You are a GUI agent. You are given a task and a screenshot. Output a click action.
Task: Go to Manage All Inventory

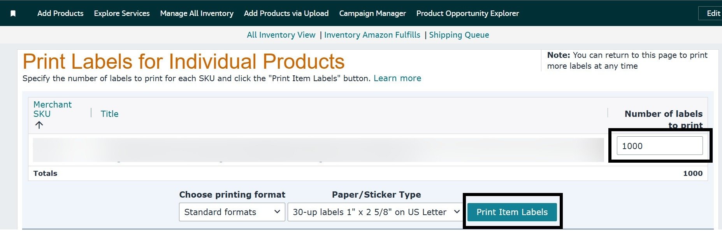[197, 14]
